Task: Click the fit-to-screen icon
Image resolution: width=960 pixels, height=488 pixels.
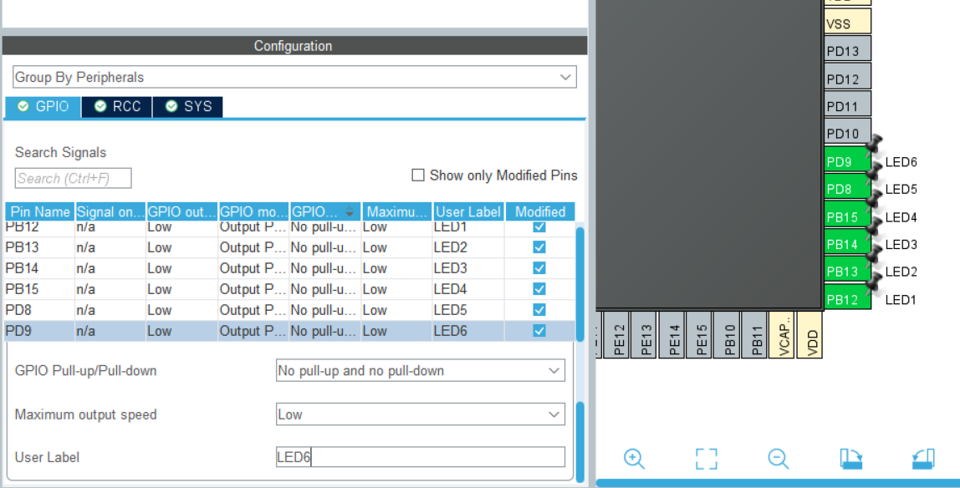Action: (x=706, y=459)
